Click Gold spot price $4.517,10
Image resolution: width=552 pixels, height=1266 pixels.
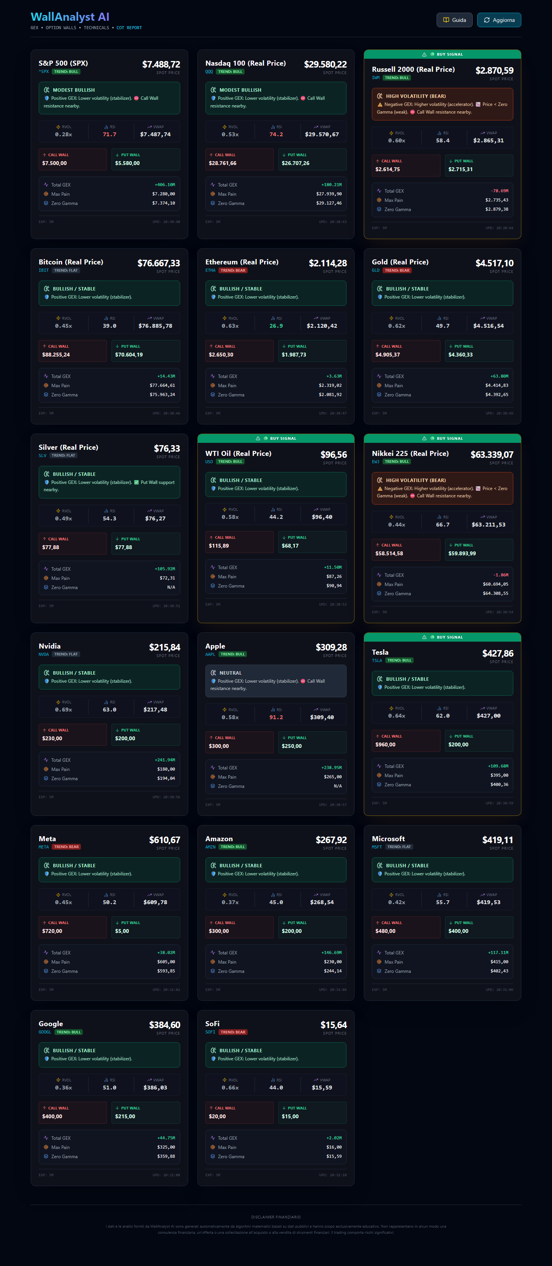(x=494, y=263)
